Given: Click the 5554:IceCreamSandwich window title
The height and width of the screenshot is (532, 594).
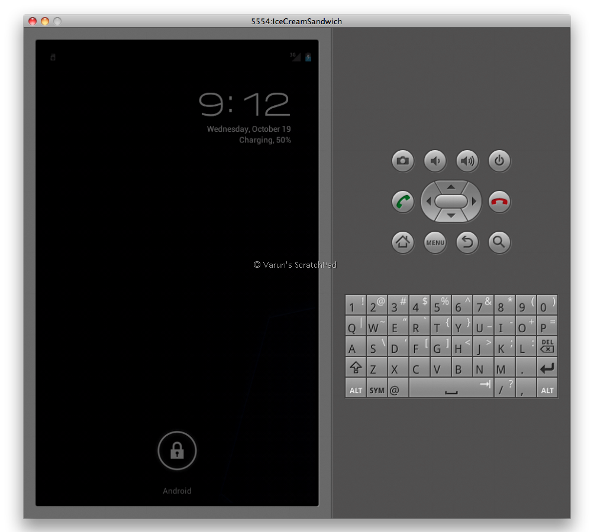Looking at the screenshot, I should [296, 21].
